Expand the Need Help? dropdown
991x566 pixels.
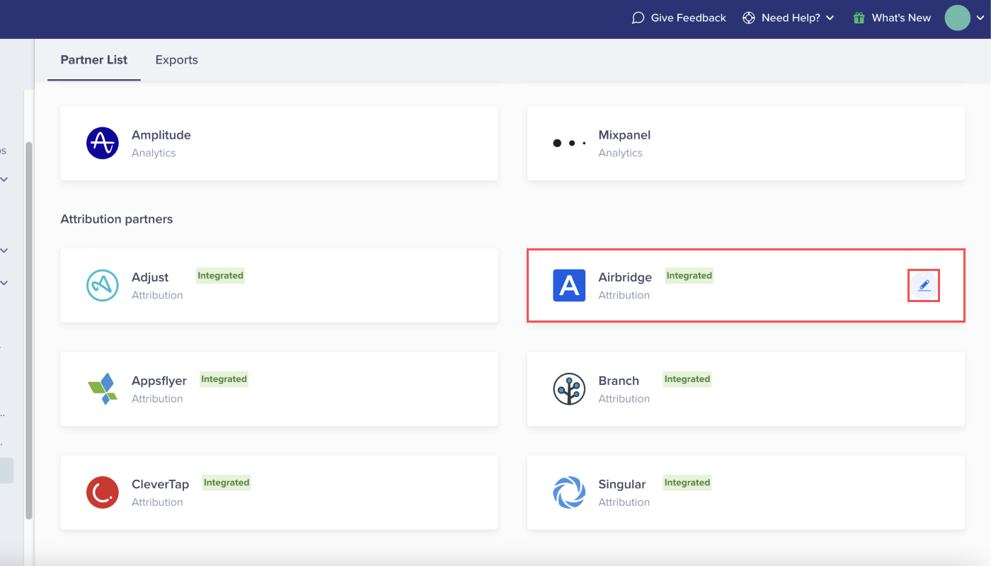pos(789,18)
